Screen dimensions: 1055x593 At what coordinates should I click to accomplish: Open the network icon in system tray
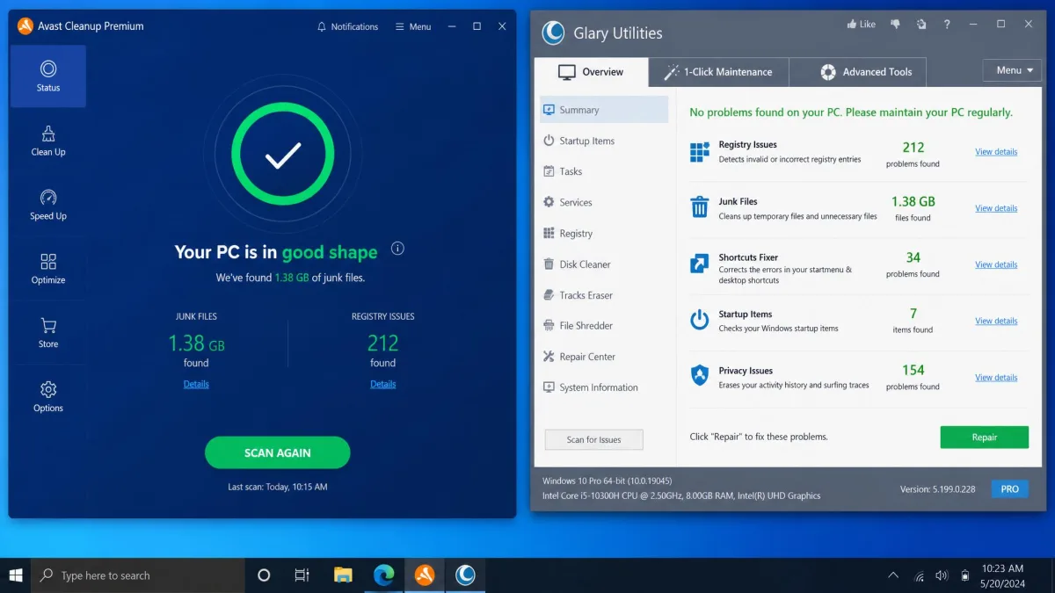[x=920, y=576]
